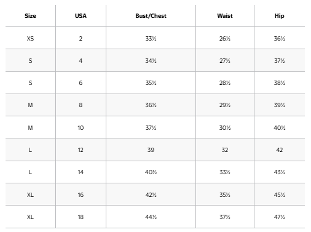Click the 44½ bust/chest cell
Screen dimensions: 311x232
pos(151,217)
